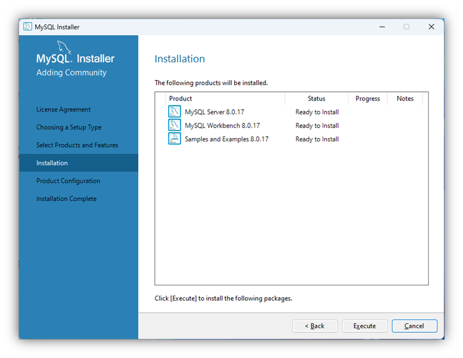Viewport: 463px width, 358px height.
Task: Close the MySQL Installer window
Action: tap(431, 27)
